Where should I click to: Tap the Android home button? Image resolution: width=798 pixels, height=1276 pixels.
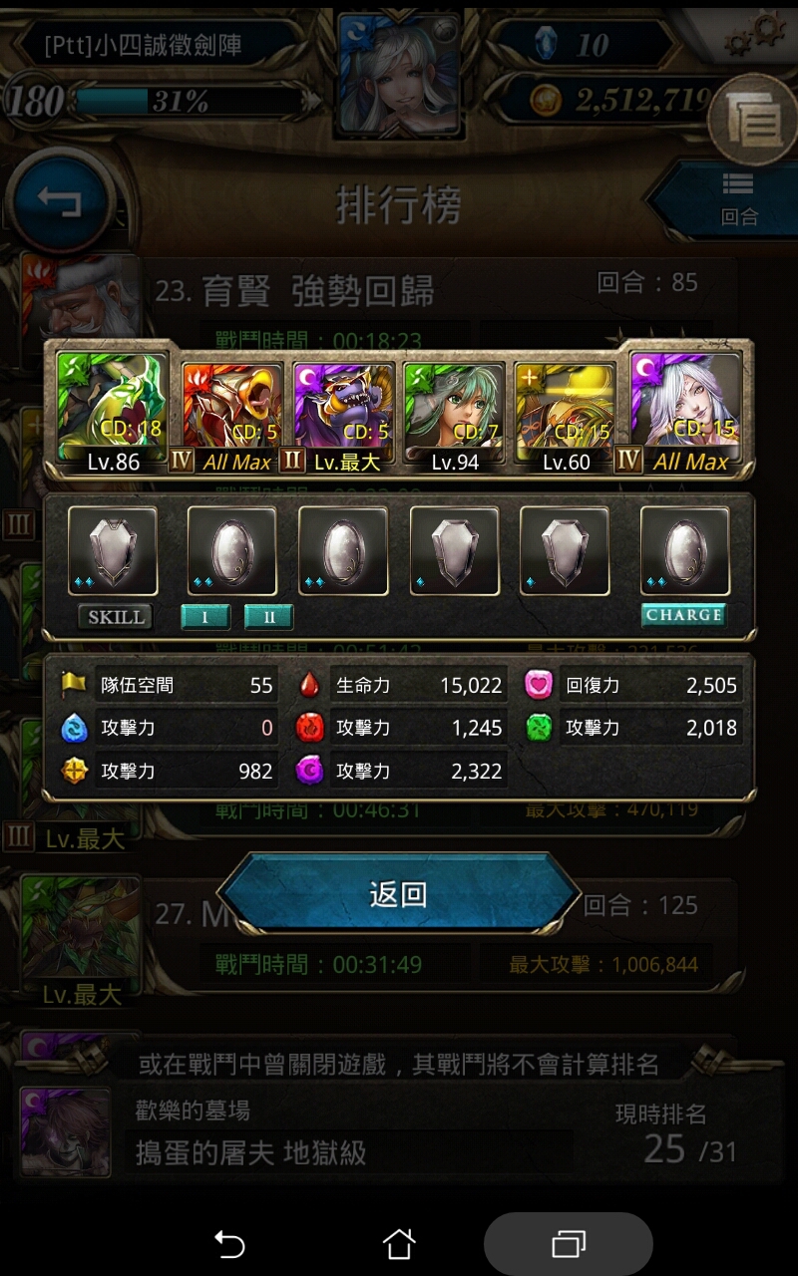(x=399, y=1243)
